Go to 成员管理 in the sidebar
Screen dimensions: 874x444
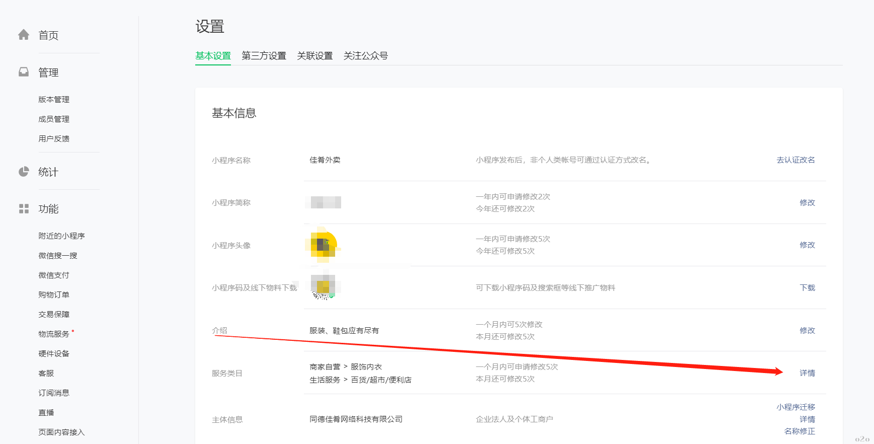click(54, 119)
